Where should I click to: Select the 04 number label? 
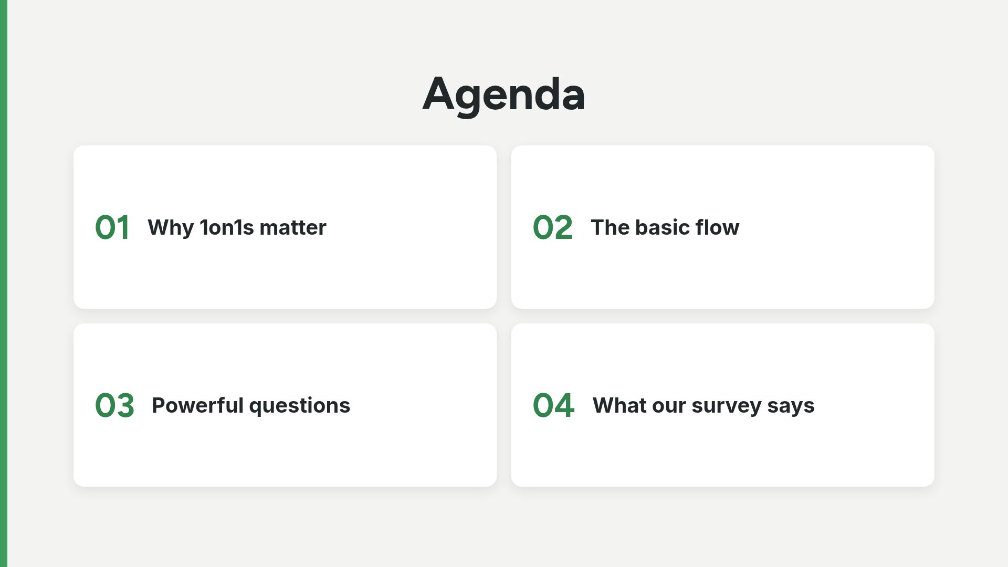tap(553, 406)
